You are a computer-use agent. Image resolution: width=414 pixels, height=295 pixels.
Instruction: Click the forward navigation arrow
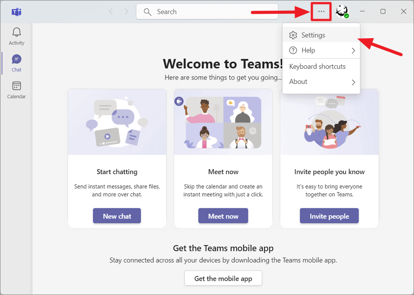127,12
